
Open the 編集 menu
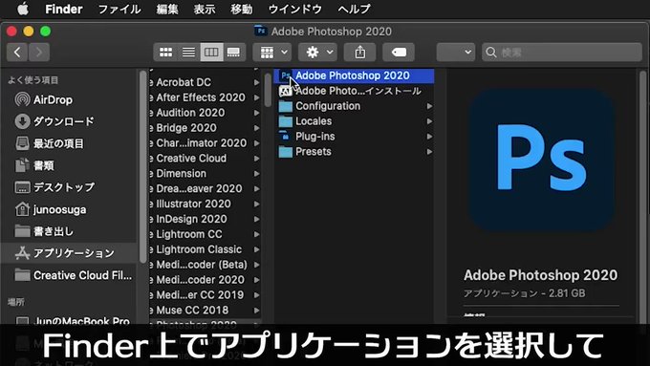click(167, 9)
